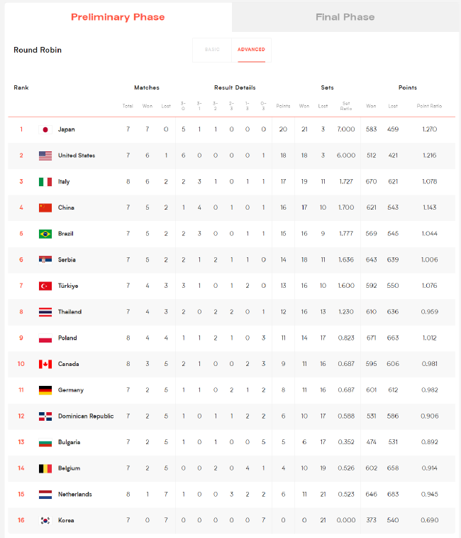Click the Dominican Republic flag icon
Viewport: 461px width, 538px height.
tap(45, 416)
